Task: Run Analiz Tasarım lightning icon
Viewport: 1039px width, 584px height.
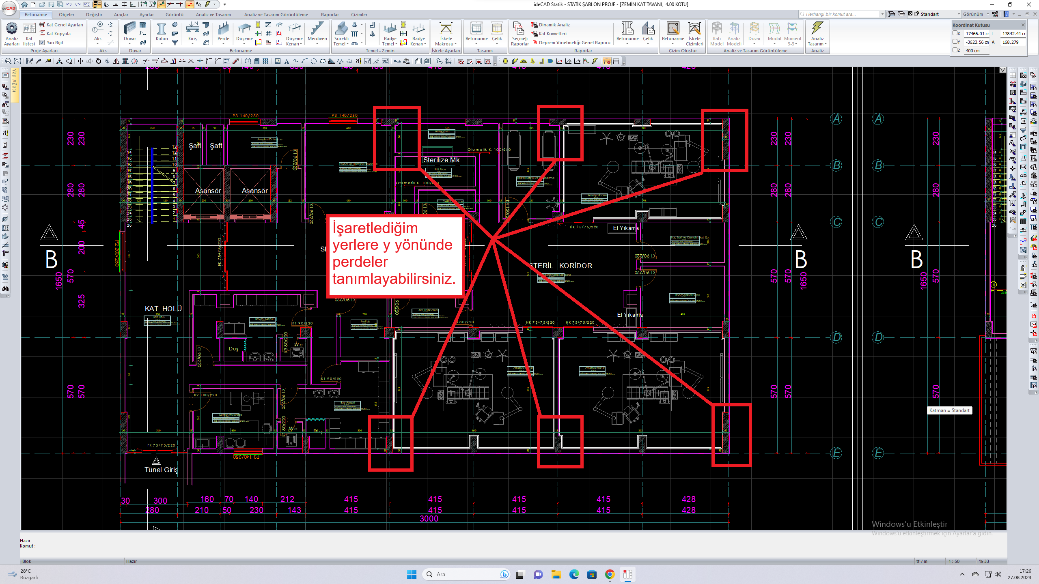Action: (817, 34)
